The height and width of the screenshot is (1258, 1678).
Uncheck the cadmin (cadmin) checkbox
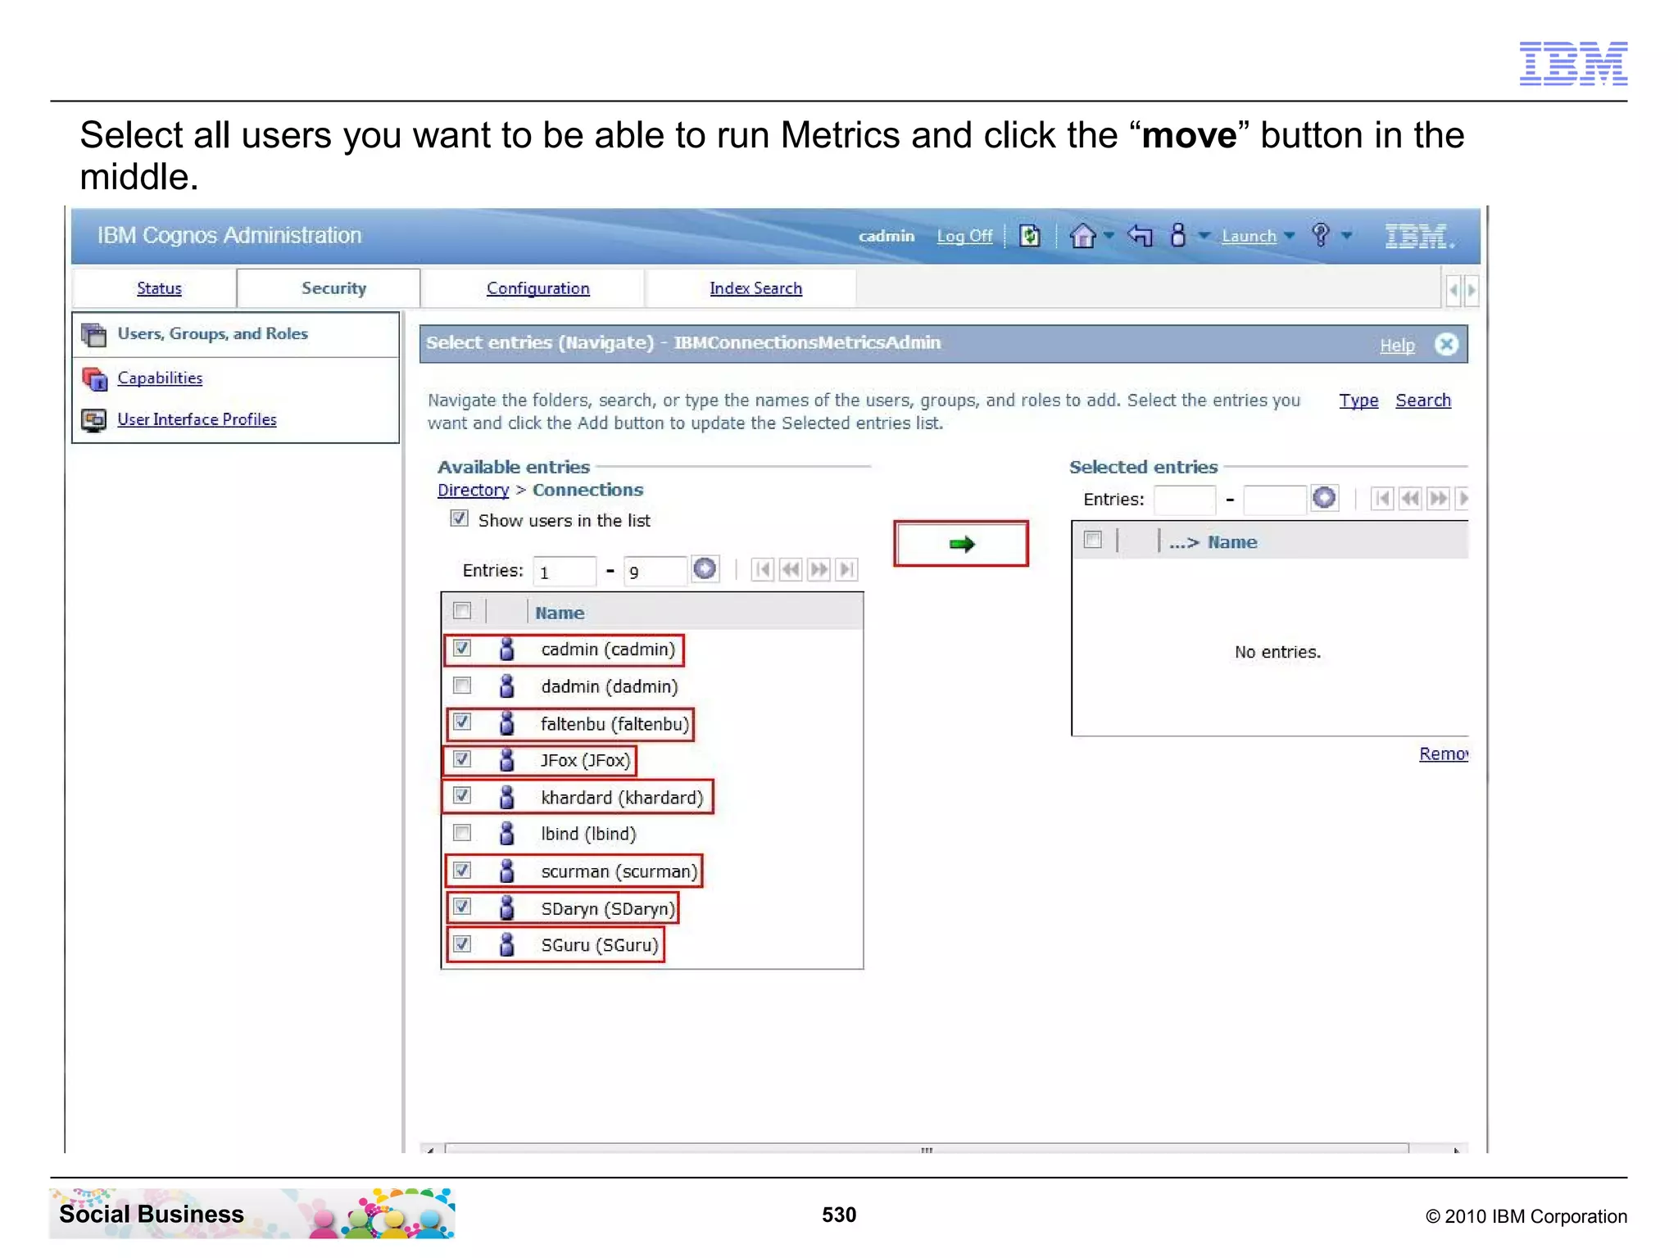[462, 648]
